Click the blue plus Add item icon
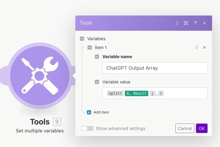Screen dimensions: 220x147 tap(89, 112)
